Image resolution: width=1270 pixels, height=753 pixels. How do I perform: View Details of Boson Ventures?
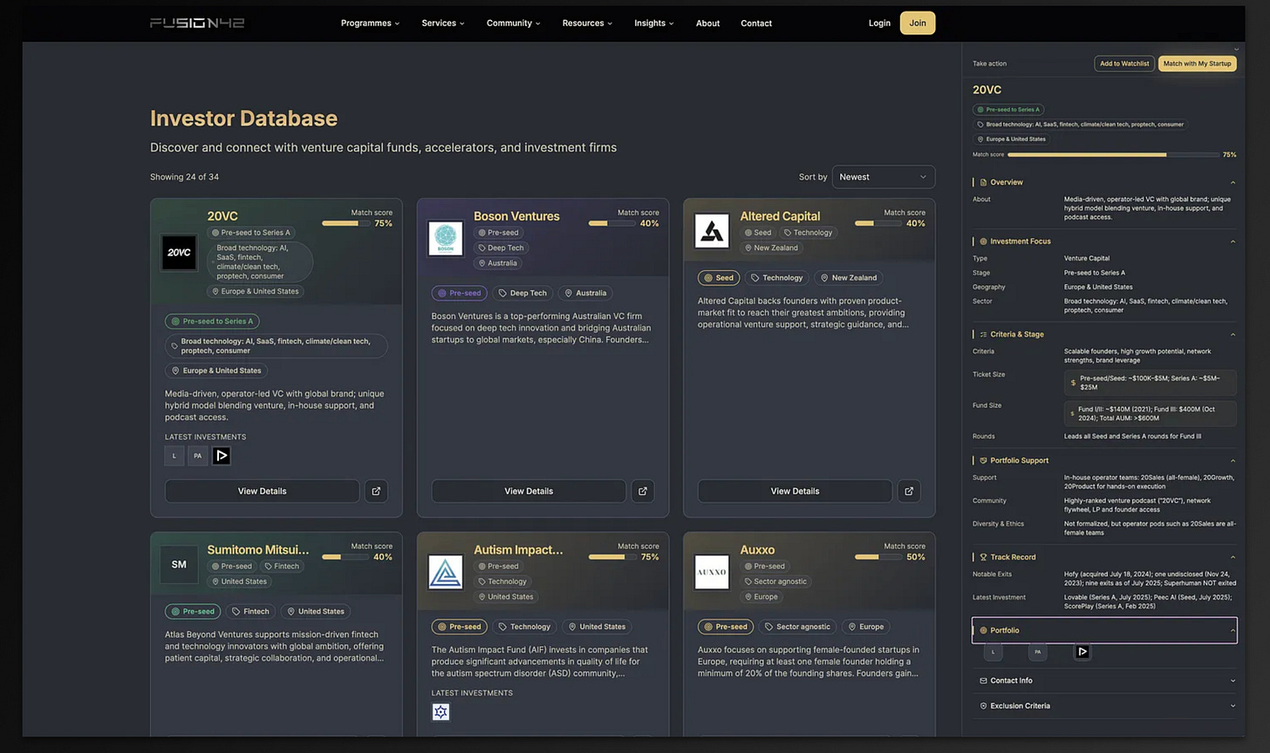(x=529, y=491)
